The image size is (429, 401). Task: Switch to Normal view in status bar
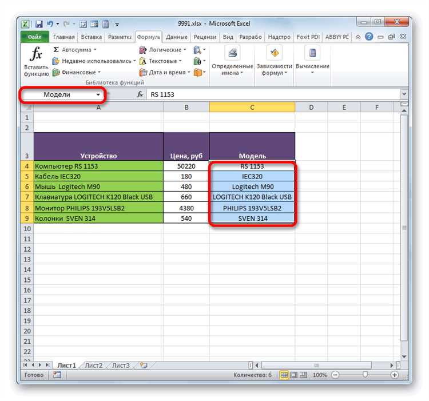[284, 375]
